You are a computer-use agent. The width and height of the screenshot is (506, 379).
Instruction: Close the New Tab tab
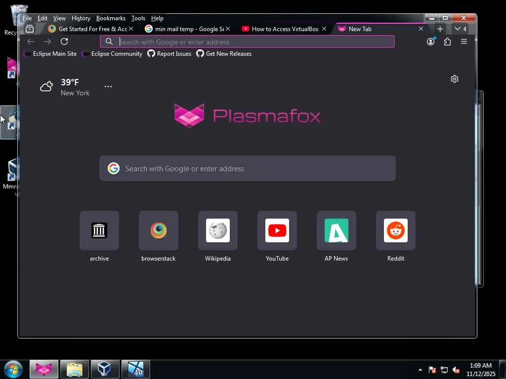421,29
